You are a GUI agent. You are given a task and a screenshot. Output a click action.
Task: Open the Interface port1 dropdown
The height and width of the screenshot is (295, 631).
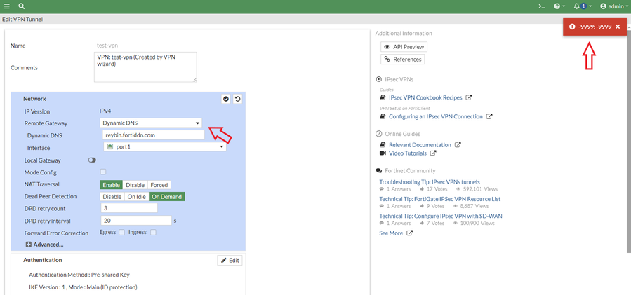pos(165,147)
